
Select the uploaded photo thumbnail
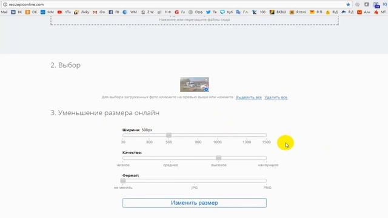click(195, 85)
